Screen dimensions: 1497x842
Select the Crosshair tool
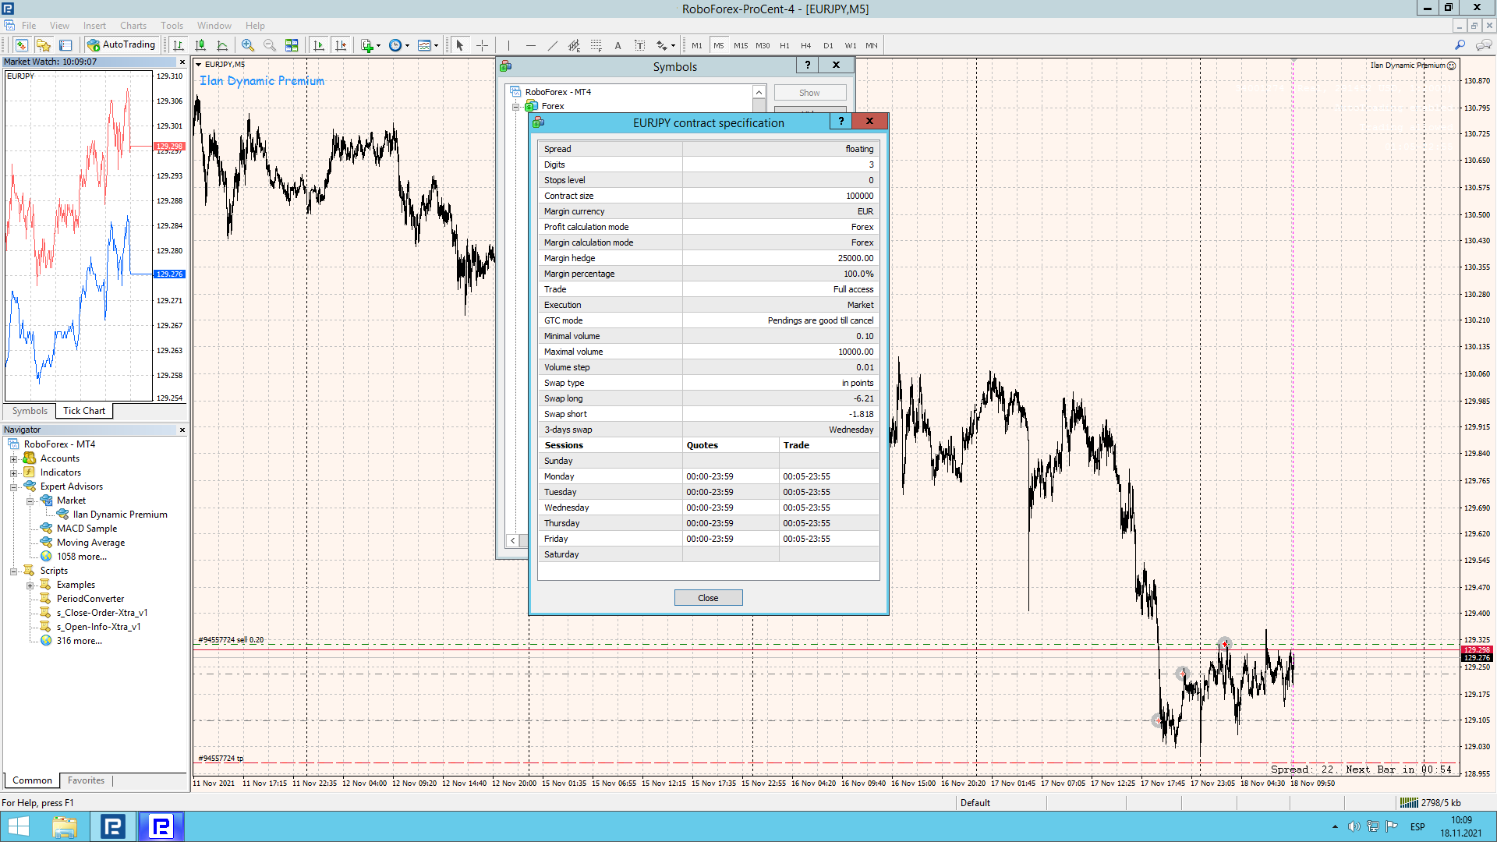[x=482, y=45]
